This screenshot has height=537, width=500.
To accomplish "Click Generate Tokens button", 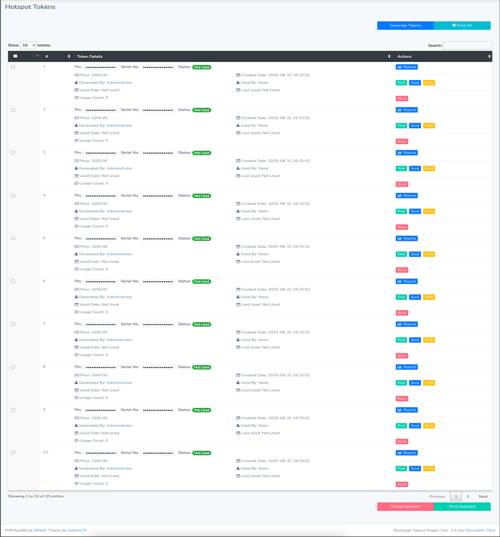I will pyautogui.click(x=405, y=26).
